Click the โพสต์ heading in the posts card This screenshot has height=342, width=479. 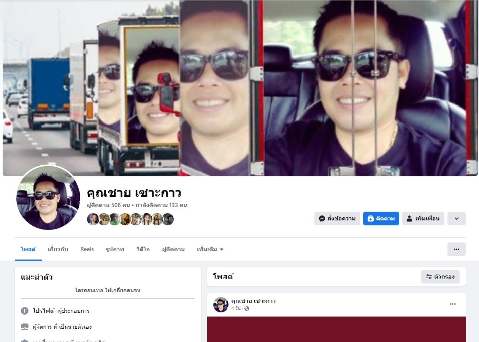(224, 277)
